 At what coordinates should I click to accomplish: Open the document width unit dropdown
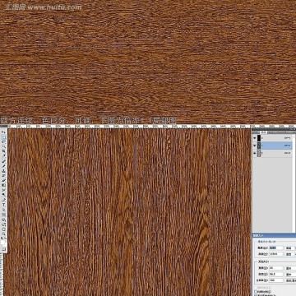(290, 268)
